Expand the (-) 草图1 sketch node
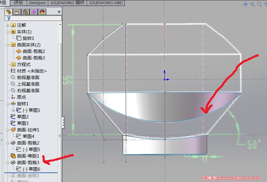 13,110
